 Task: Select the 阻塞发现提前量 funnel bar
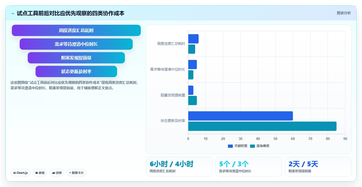coord(76,58)
